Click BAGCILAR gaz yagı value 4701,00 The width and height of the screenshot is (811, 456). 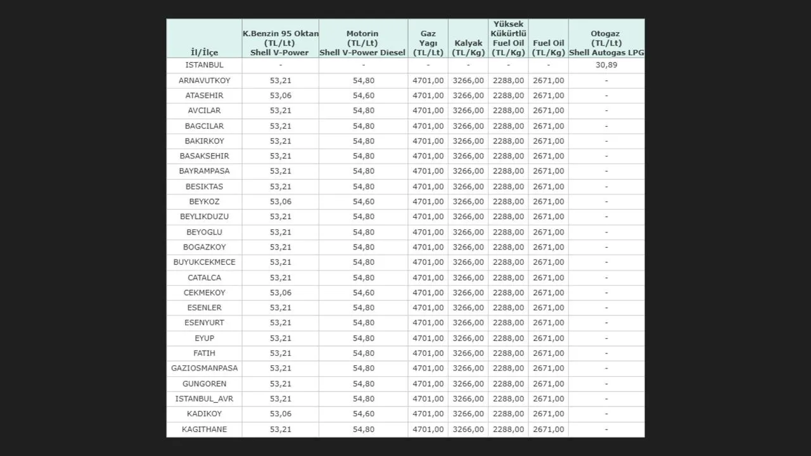[428, 126]
